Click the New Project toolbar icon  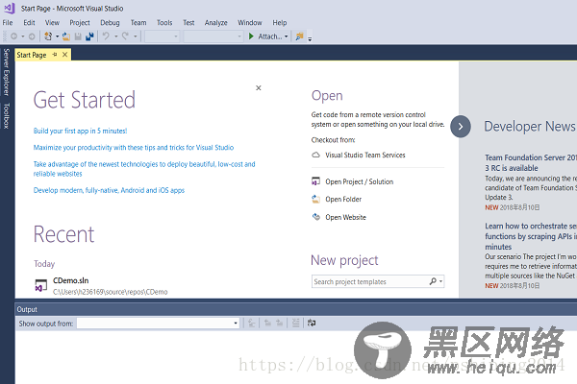(x=48, y=36)
